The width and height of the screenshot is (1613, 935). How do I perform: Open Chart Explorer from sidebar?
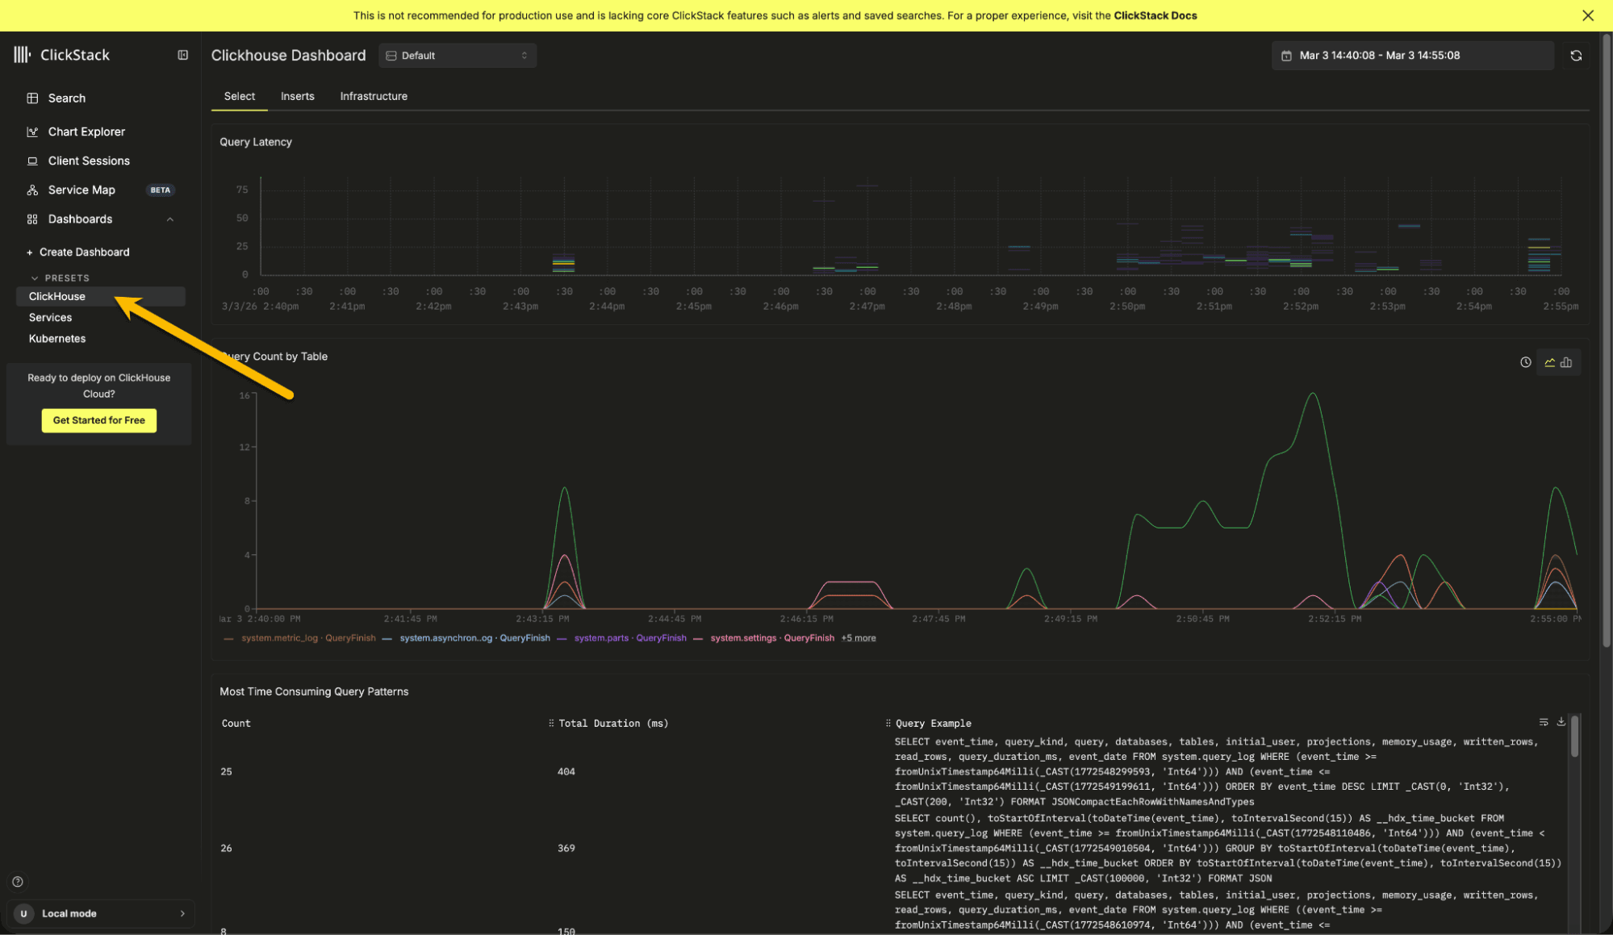tap(86, 131)
